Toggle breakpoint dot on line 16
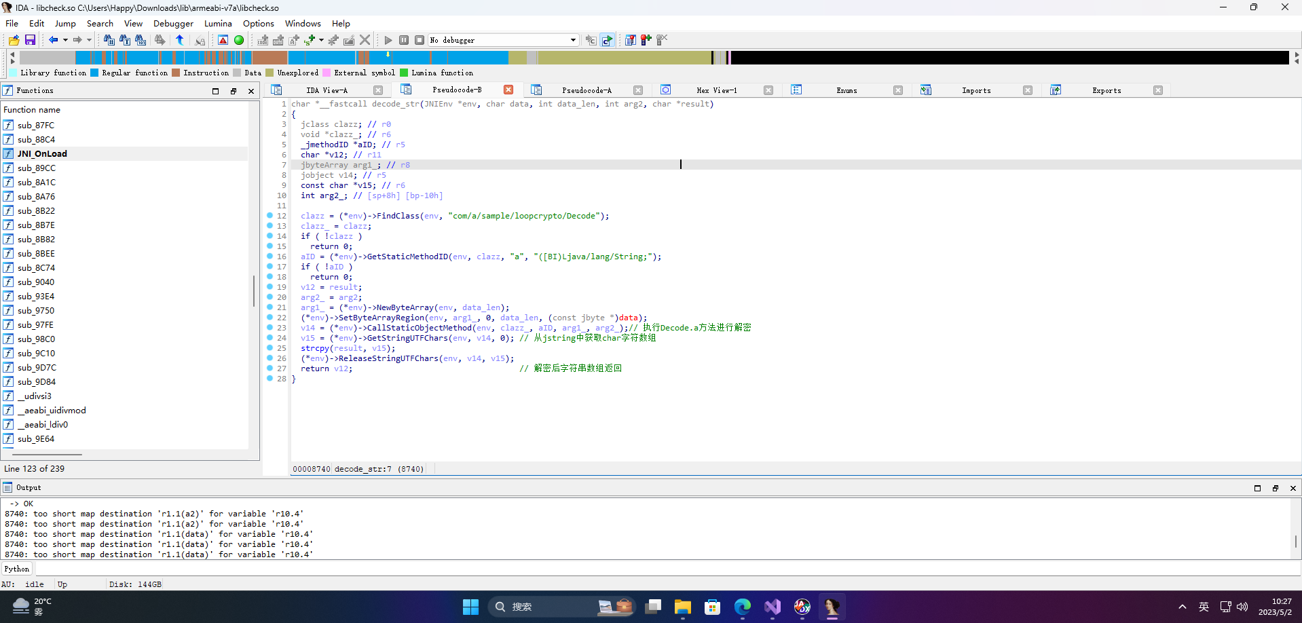Image resolution: width=1302 pixels, height=623 pixels. [x=269, y=256]
